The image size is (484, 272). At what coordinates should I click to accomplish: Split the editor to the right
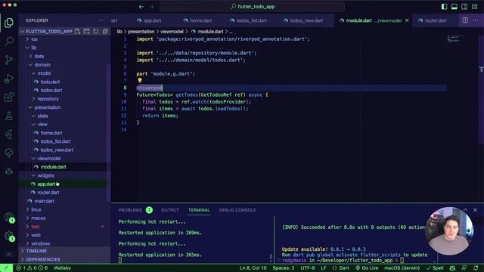tap(465, 20)
